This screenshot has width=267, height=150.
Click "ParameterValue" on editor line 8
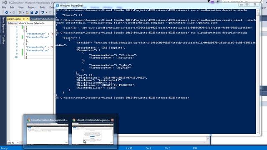[37, 50]
